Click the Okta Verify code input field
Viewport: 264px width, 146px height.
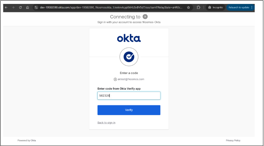click(x=129, y=96)
